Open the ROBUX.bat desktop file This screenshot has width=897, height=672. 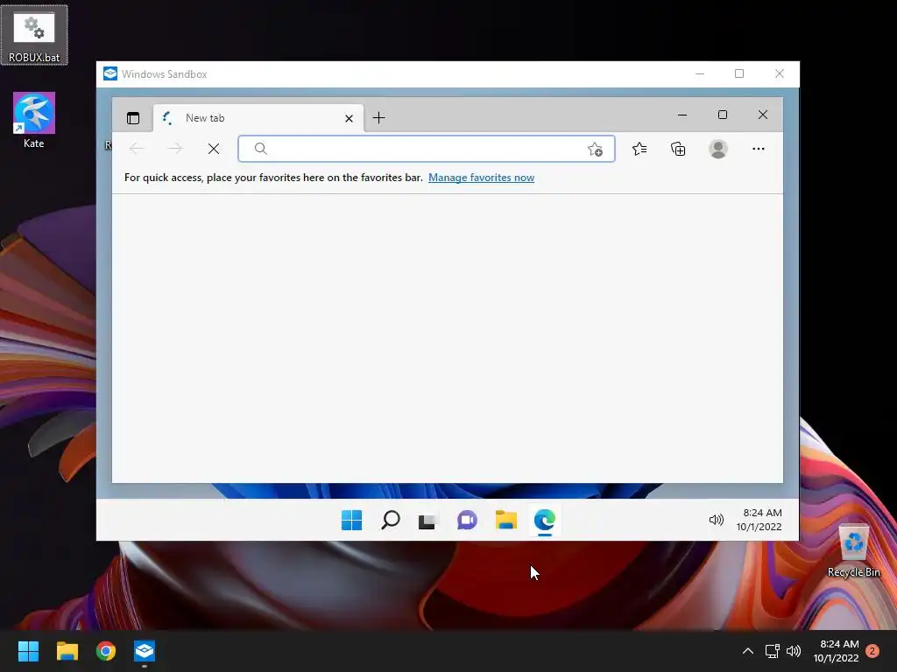pos(34,35)
